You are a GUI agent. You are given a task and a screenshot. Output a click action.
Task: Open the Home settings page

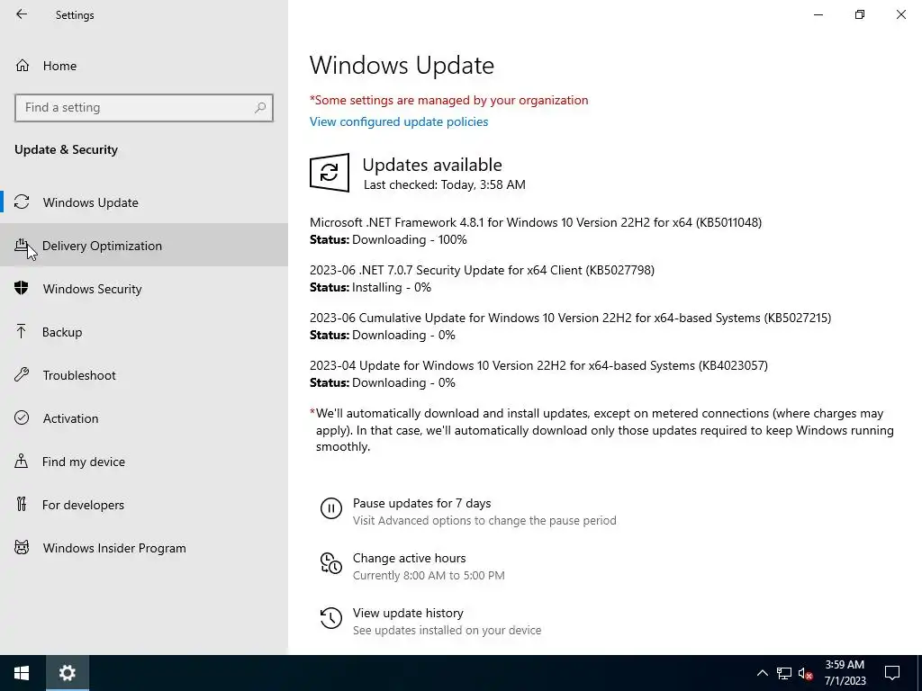(x=144, y=66)
